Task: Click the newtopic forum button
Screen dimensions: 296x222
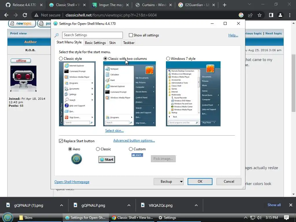Action: pos(22,24)
